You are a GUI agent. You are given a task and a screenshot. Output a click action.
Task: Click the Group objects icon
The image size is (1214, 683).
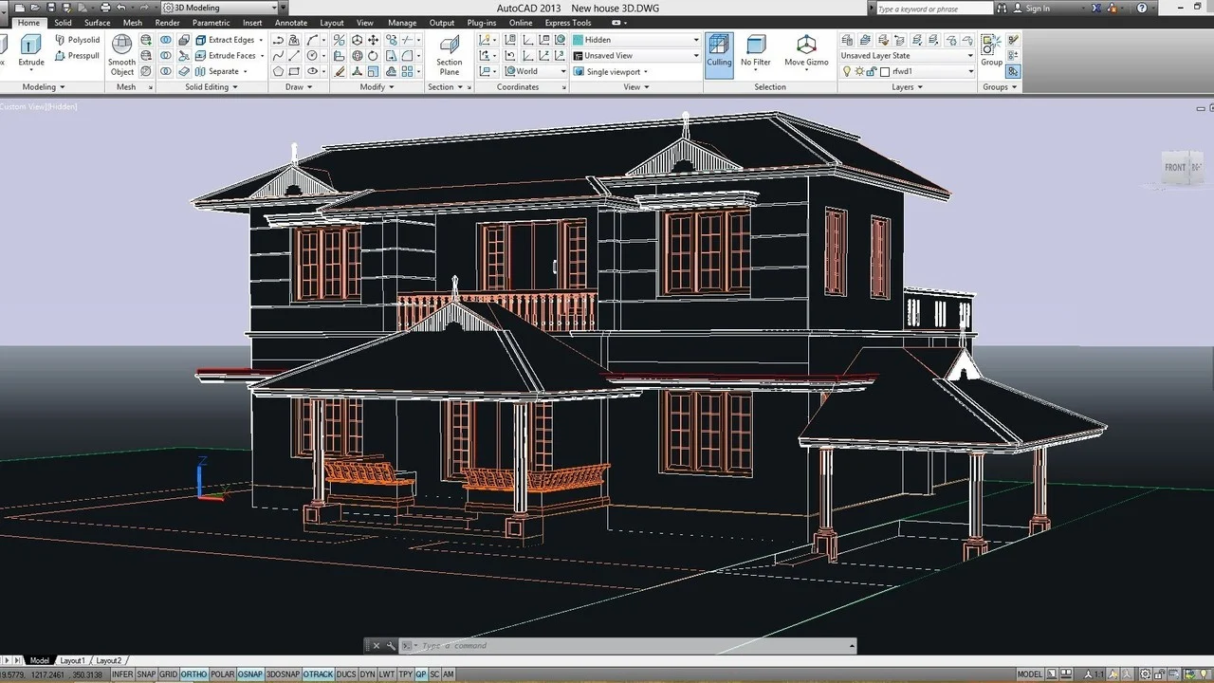pyautogui.click(x=991, y=50)
